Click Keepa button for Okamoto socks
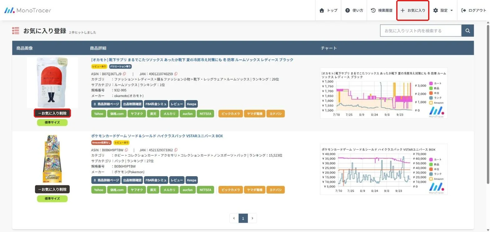Image resolution: width=490 pixels, height=232 pixels. point(192,104)
